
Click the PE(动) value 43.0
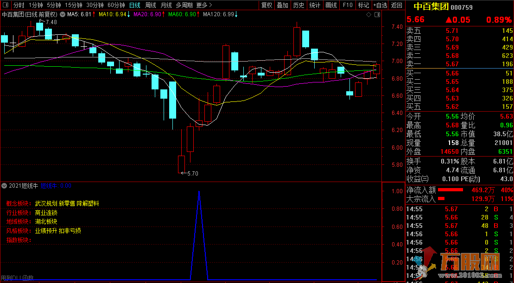tap(507, 179)
